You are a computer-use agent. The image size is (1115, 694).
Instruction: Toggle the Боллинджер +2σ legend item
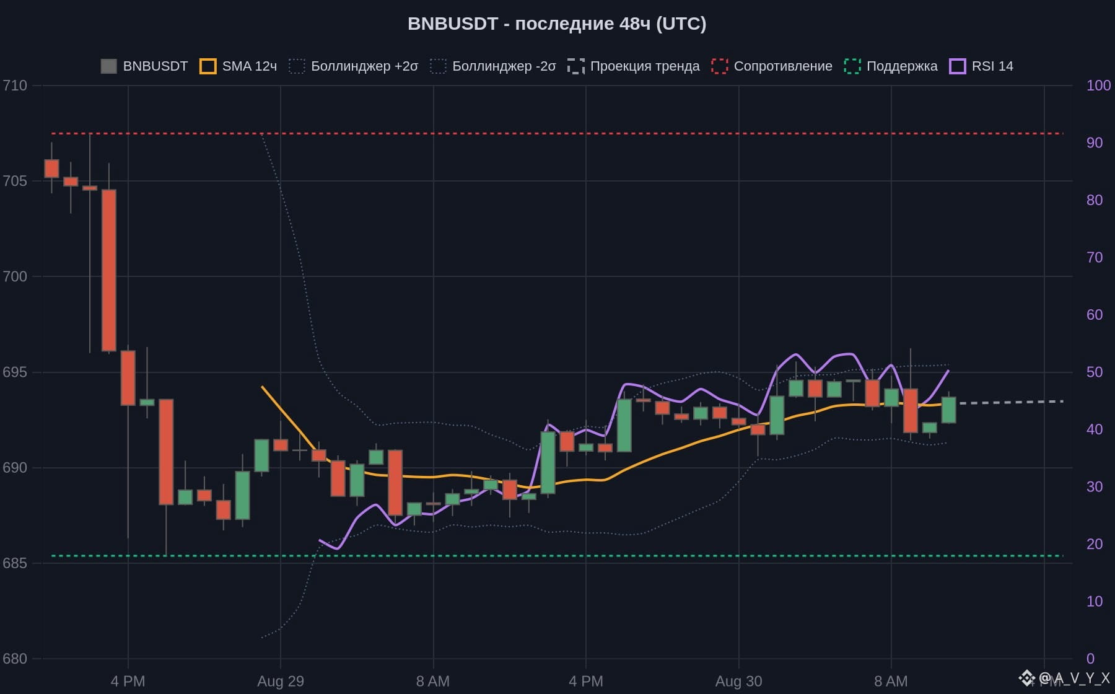click(354, 66)
